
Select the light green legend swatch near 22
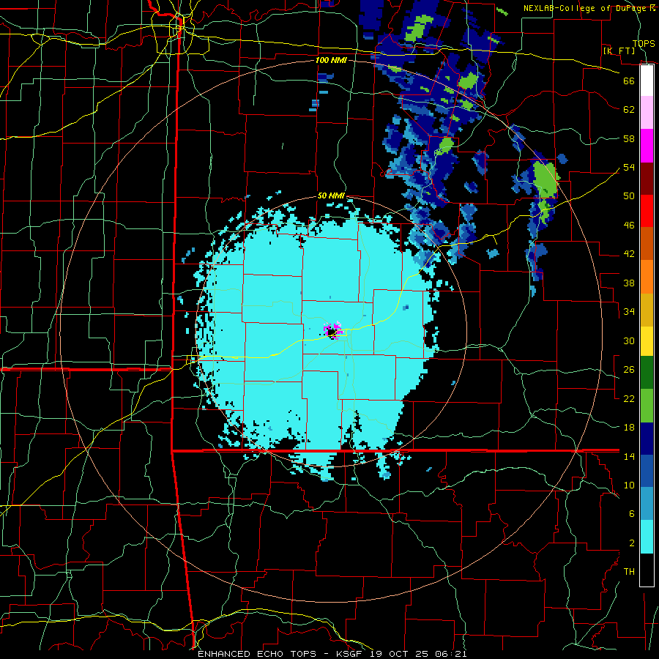(x=647, y=405)
